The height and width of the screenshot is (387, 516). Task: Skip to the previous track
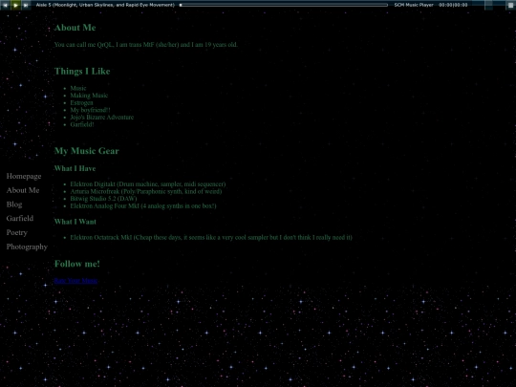coord(5,5)
